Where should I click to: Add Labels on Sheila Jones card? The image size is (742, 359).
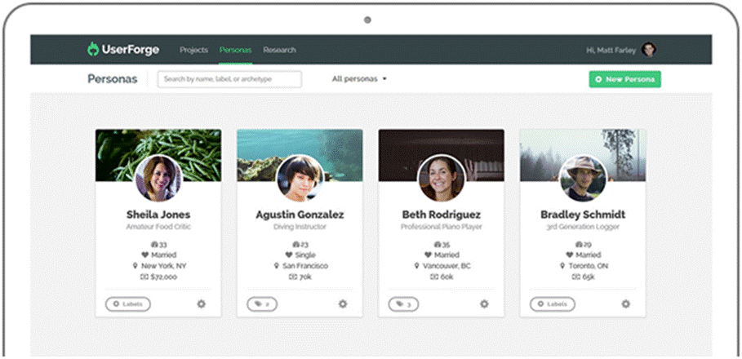[127, 304]
